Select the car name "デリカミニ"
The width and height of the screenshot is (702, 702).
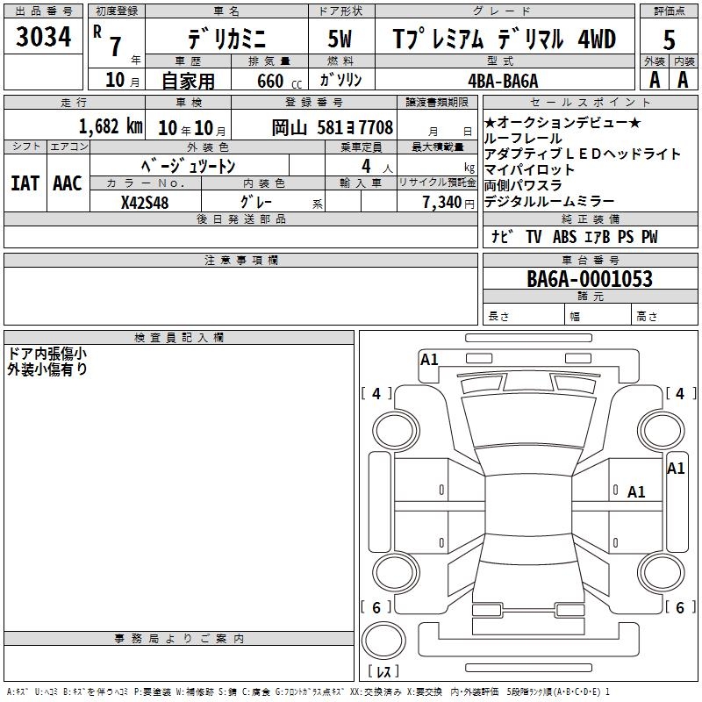pyautogui.click(x=226, y=39)
